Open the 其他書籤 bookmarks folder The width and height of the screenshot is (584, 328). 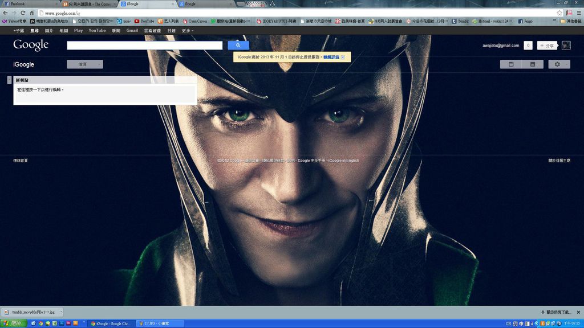tap(570, 21)
